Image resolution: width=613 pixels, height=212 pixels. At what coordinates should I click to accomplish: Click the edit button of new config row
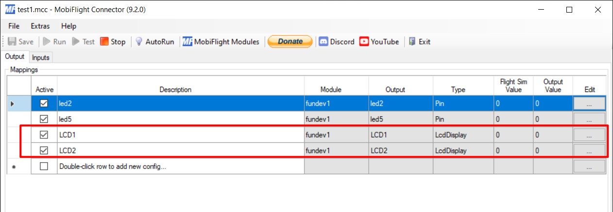tap(589, 167)
